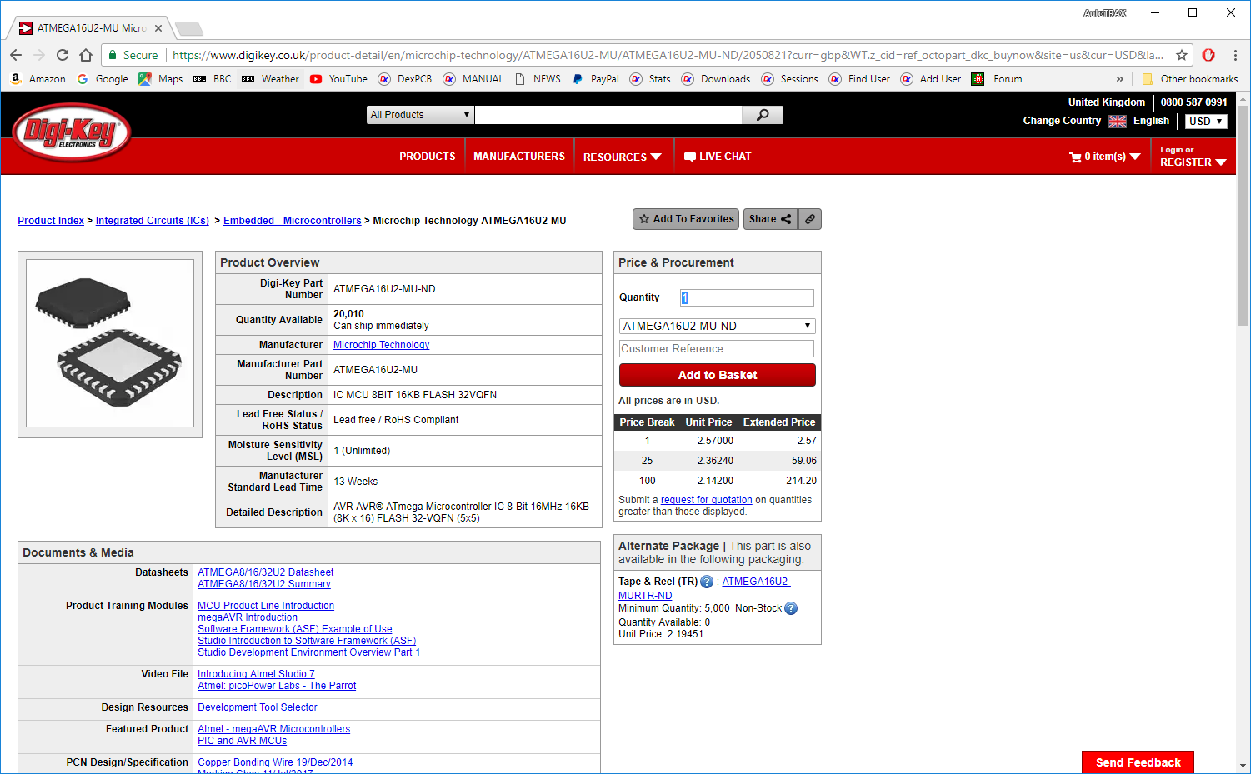Click the browser back arrow

coord(16,55)
